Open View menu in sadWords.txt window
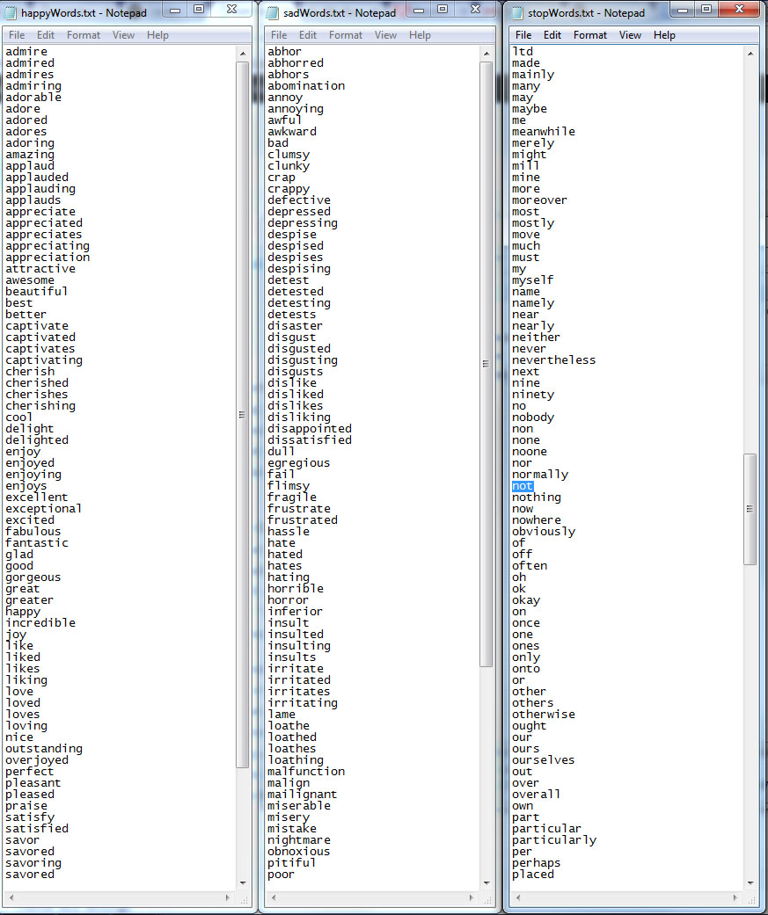 pyautogui.click(x=385, y=35)
